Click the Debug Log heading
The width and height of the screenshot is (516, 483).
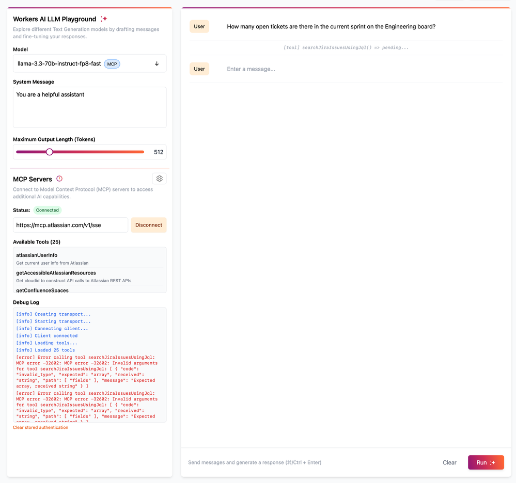coord(26,302)
